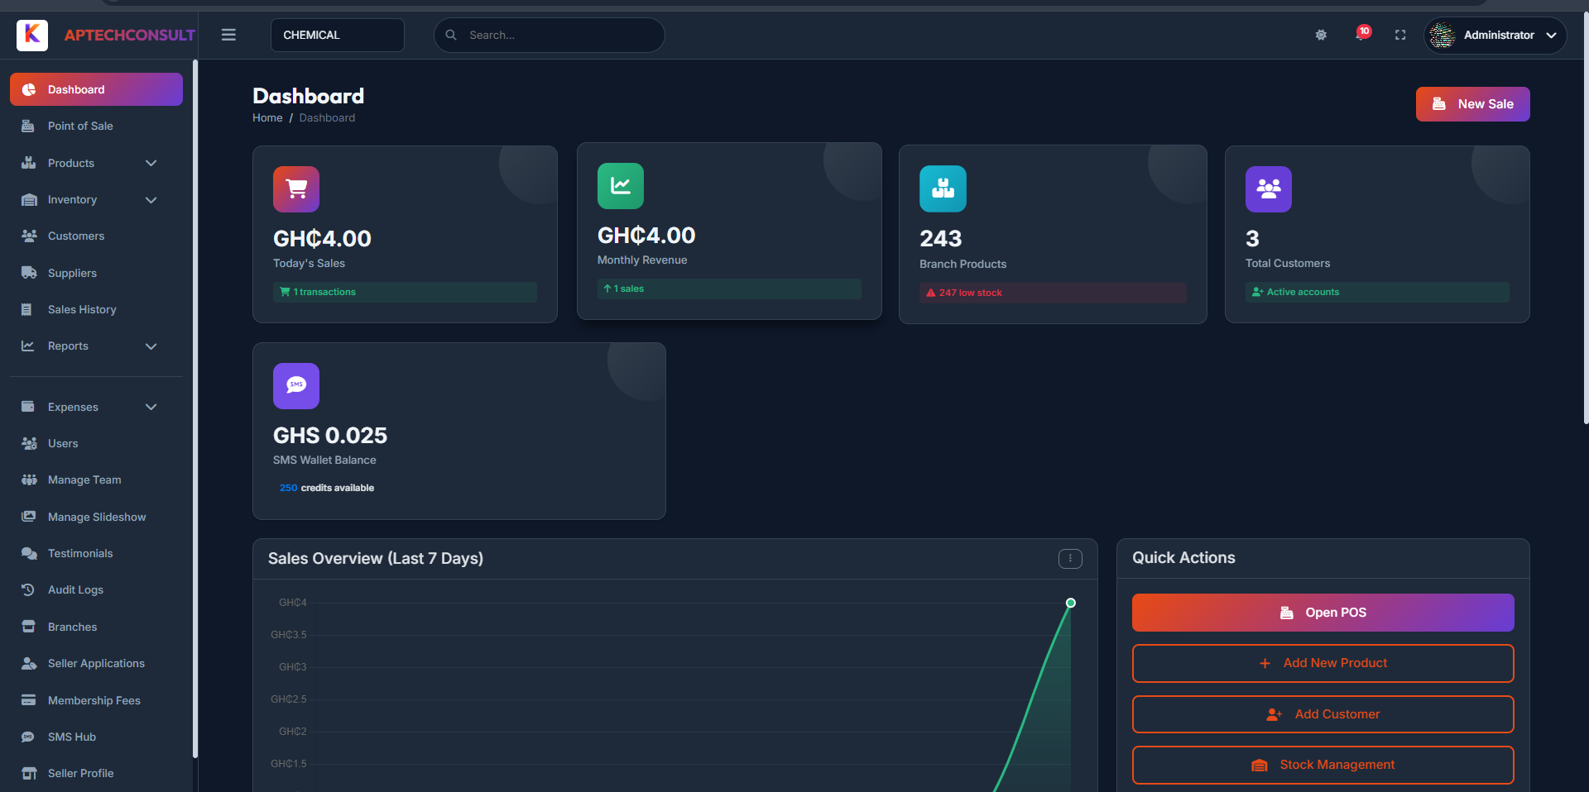Open Seller Applications from the sidebar

pyautogui.click(x=96, y=663)
